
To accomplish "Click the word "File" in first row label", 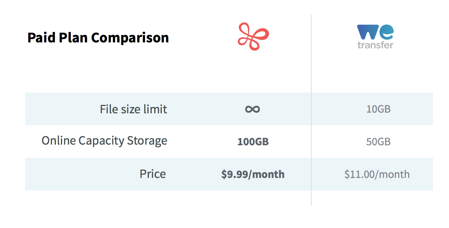I will point(109,109).
